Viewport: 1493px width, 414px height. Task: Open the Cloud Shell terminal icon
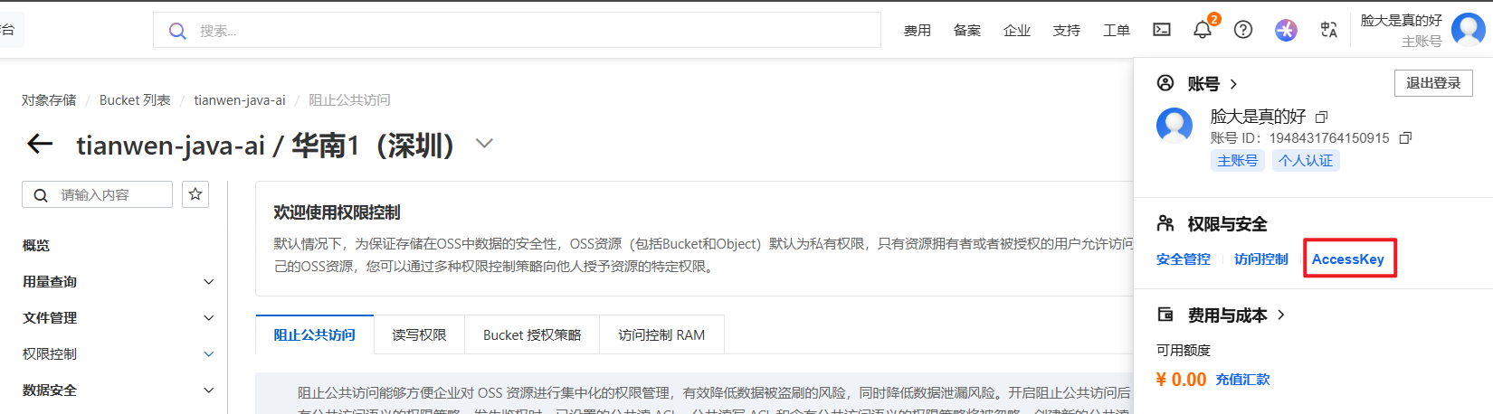point(1162,30)
